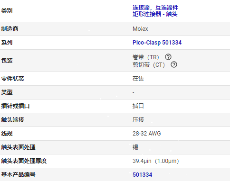Click the 触头表面处理厚度 row label
Screen dimensions: 230x181
click(24, 161)
